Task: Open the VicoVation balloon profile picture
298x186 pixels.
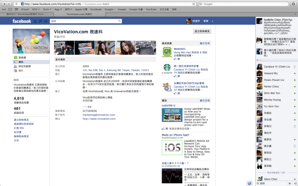Action: [x=31, y=41]
